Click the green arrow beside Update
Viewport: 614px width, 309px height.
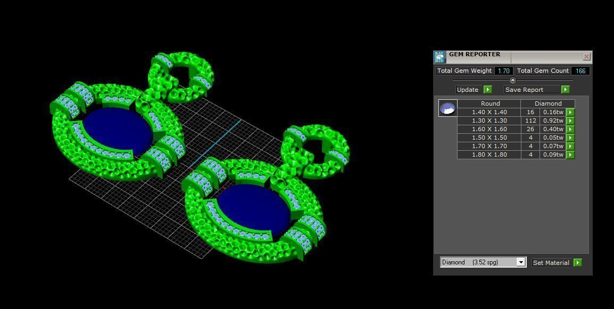click(487, 89)
